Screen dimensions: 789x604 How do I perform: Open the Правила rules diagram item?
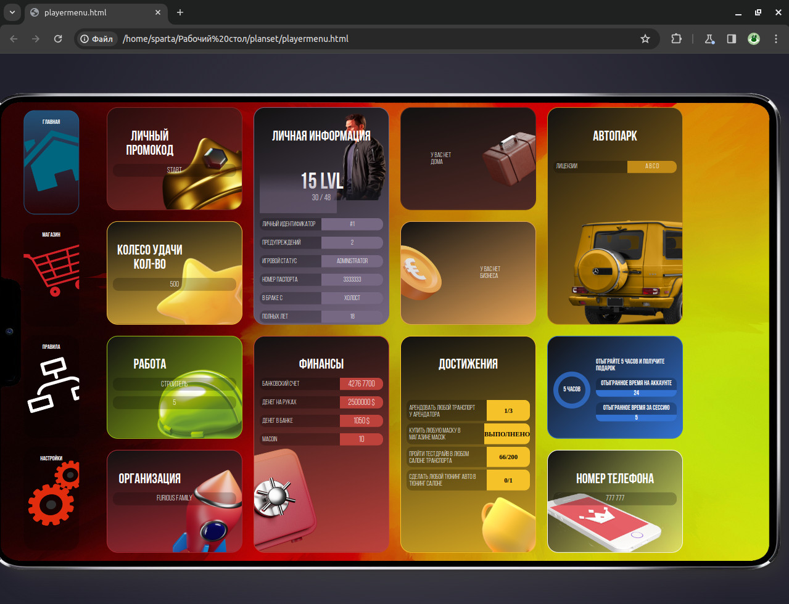(51, 386)
